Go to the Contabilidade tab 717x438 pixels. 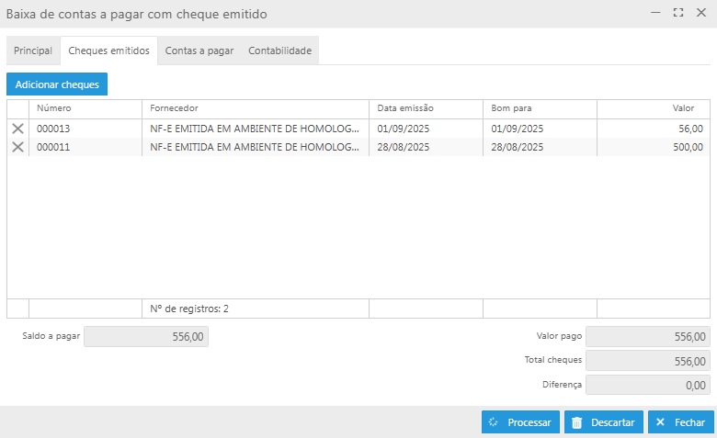click(279, 51)
